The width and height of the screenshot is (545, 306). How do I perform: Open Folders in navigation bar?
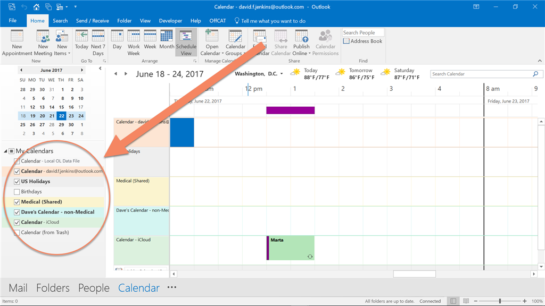point(53,287)
